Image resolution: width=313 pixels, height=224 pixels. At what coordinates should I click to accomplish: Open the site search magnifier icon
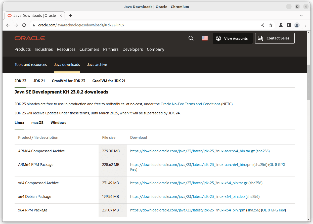pos(191,38)
